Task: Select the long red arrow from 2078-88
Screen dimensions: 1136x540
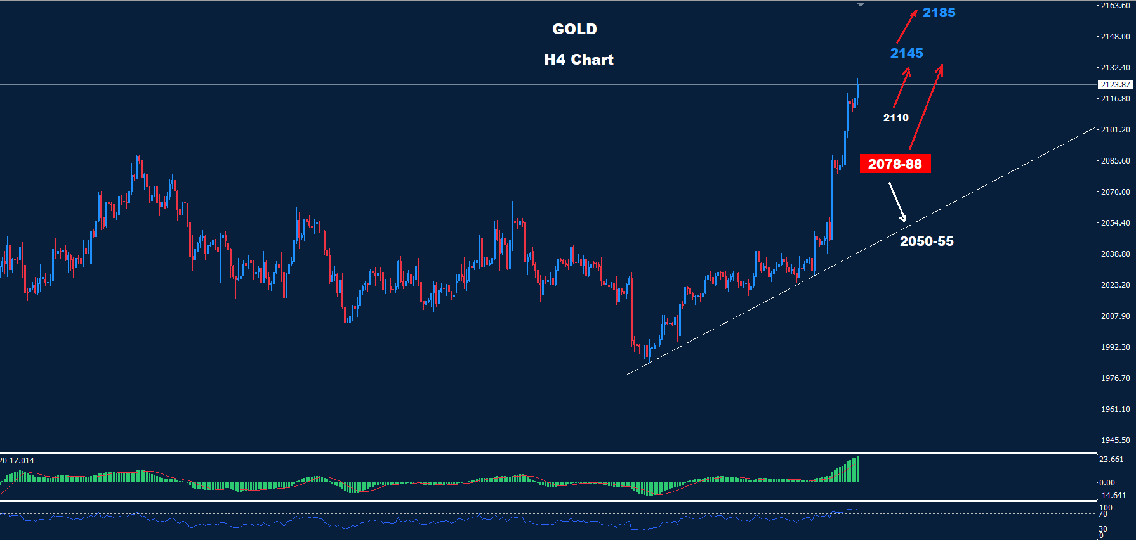Action: [x=926, y=106]
